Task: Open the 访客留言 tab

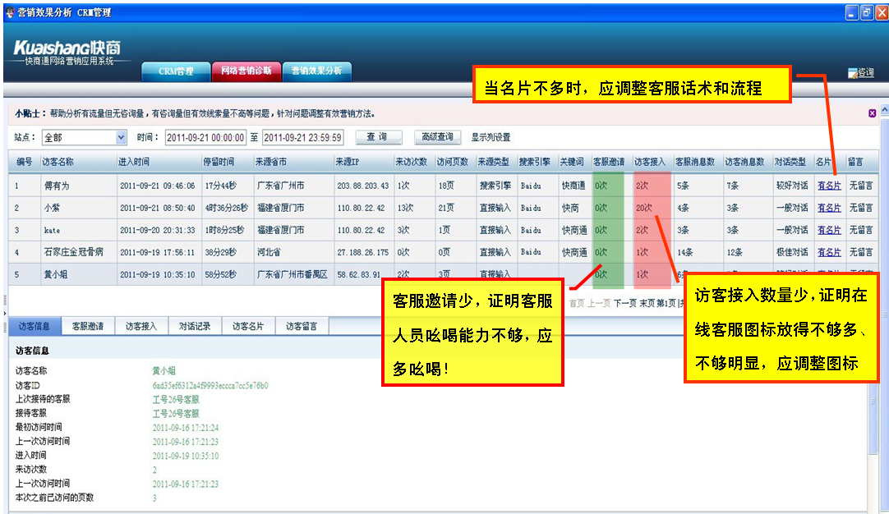Action: pos(302,326)
